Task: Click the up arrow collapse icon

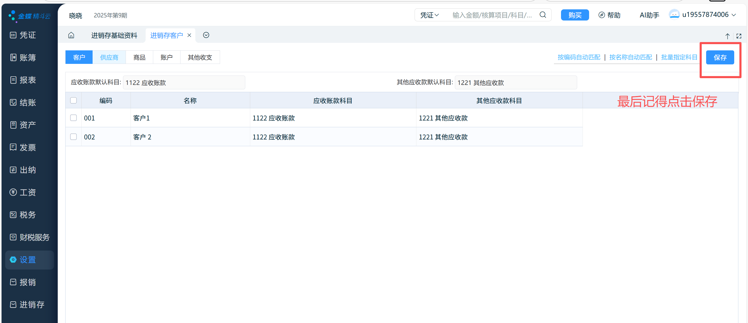Action: (727, 36)
